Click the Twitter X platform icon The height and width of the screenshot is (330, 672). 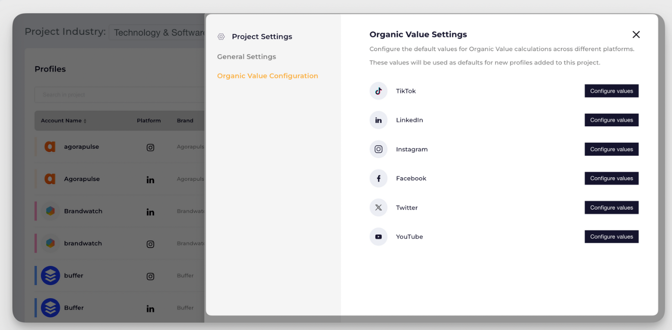tap(378, 208)
